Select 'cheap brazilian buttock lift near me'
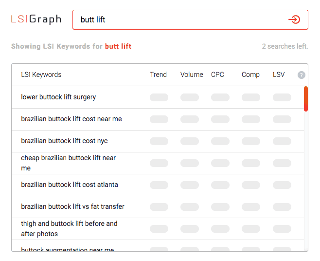Screen dimensions: 320x261 click(x=69, y=163)
